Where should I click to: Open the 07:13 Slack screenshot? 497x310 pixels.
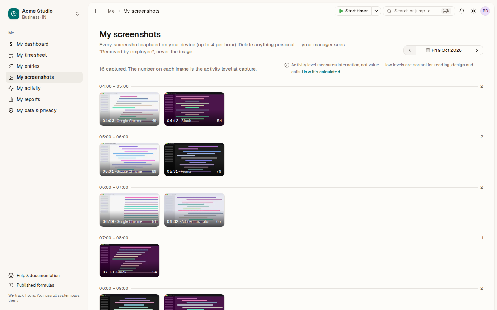click(x=129, y=260)
